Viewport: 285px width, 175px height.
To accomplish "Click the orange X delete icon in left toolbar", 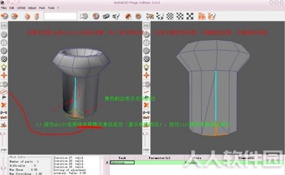I will (4, 105).
